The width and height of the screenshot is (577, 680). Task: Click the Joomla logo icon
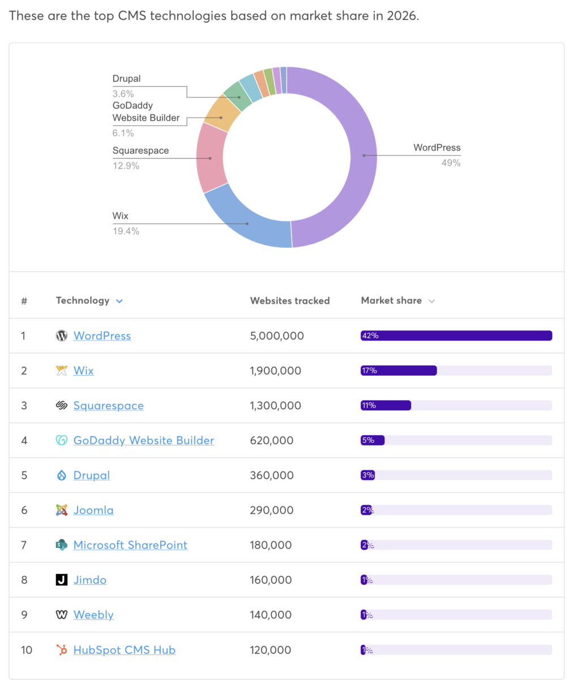click(x=62, y=510)
